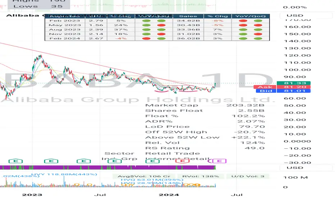Click the YoY/QoQ header beside sales % Chg
Image resolution: width=335 pixels, height=198 pixels.
(251, 16)
